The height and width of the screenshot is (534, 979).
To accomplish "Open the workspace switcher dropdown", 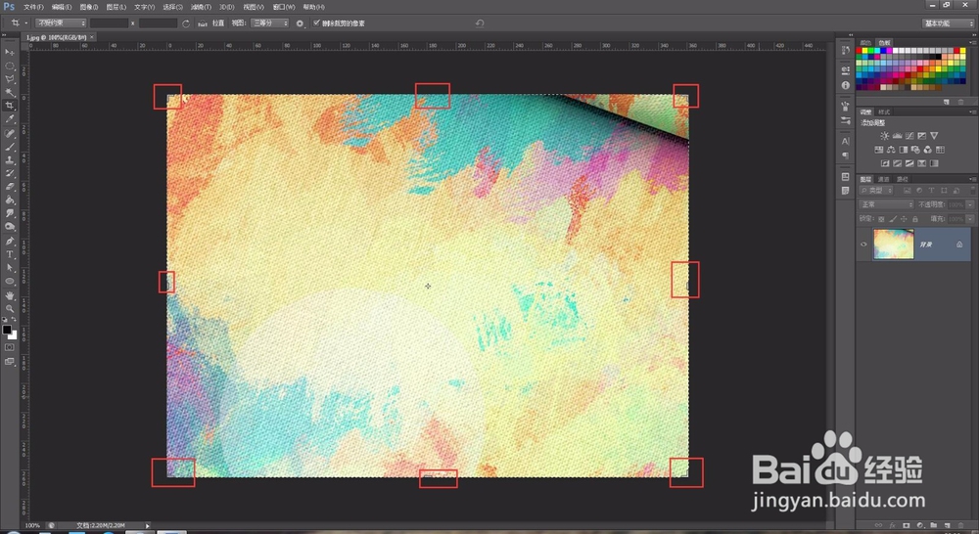I will coord(949,23).
